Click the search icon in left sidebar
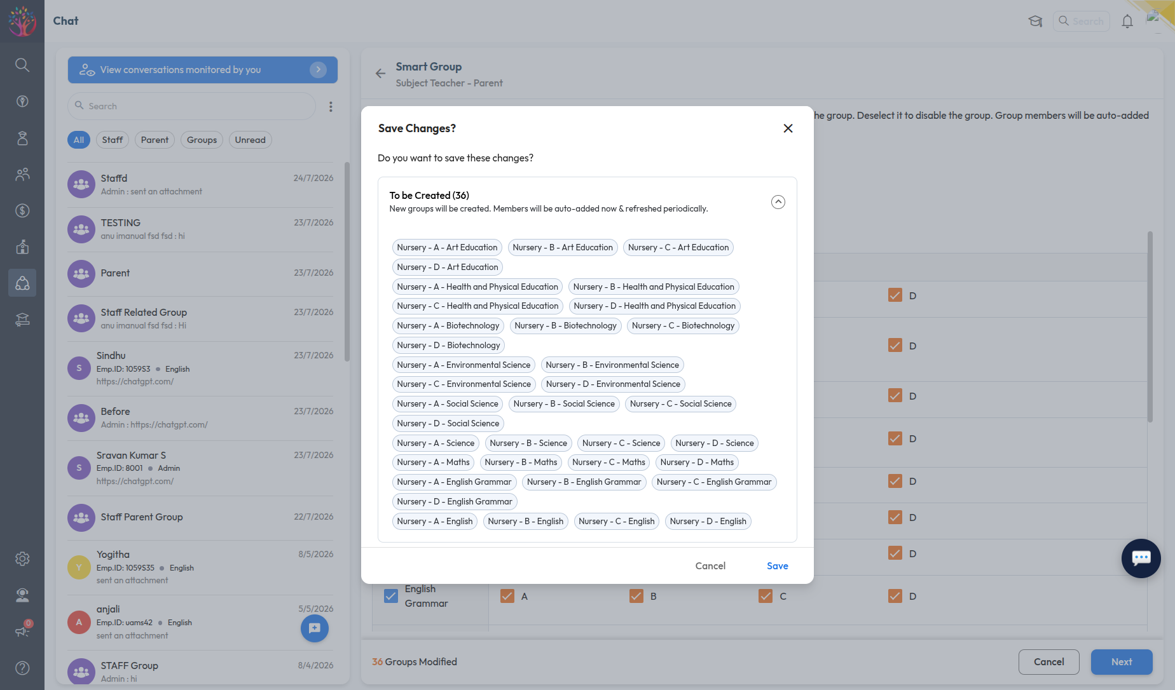 22,65
